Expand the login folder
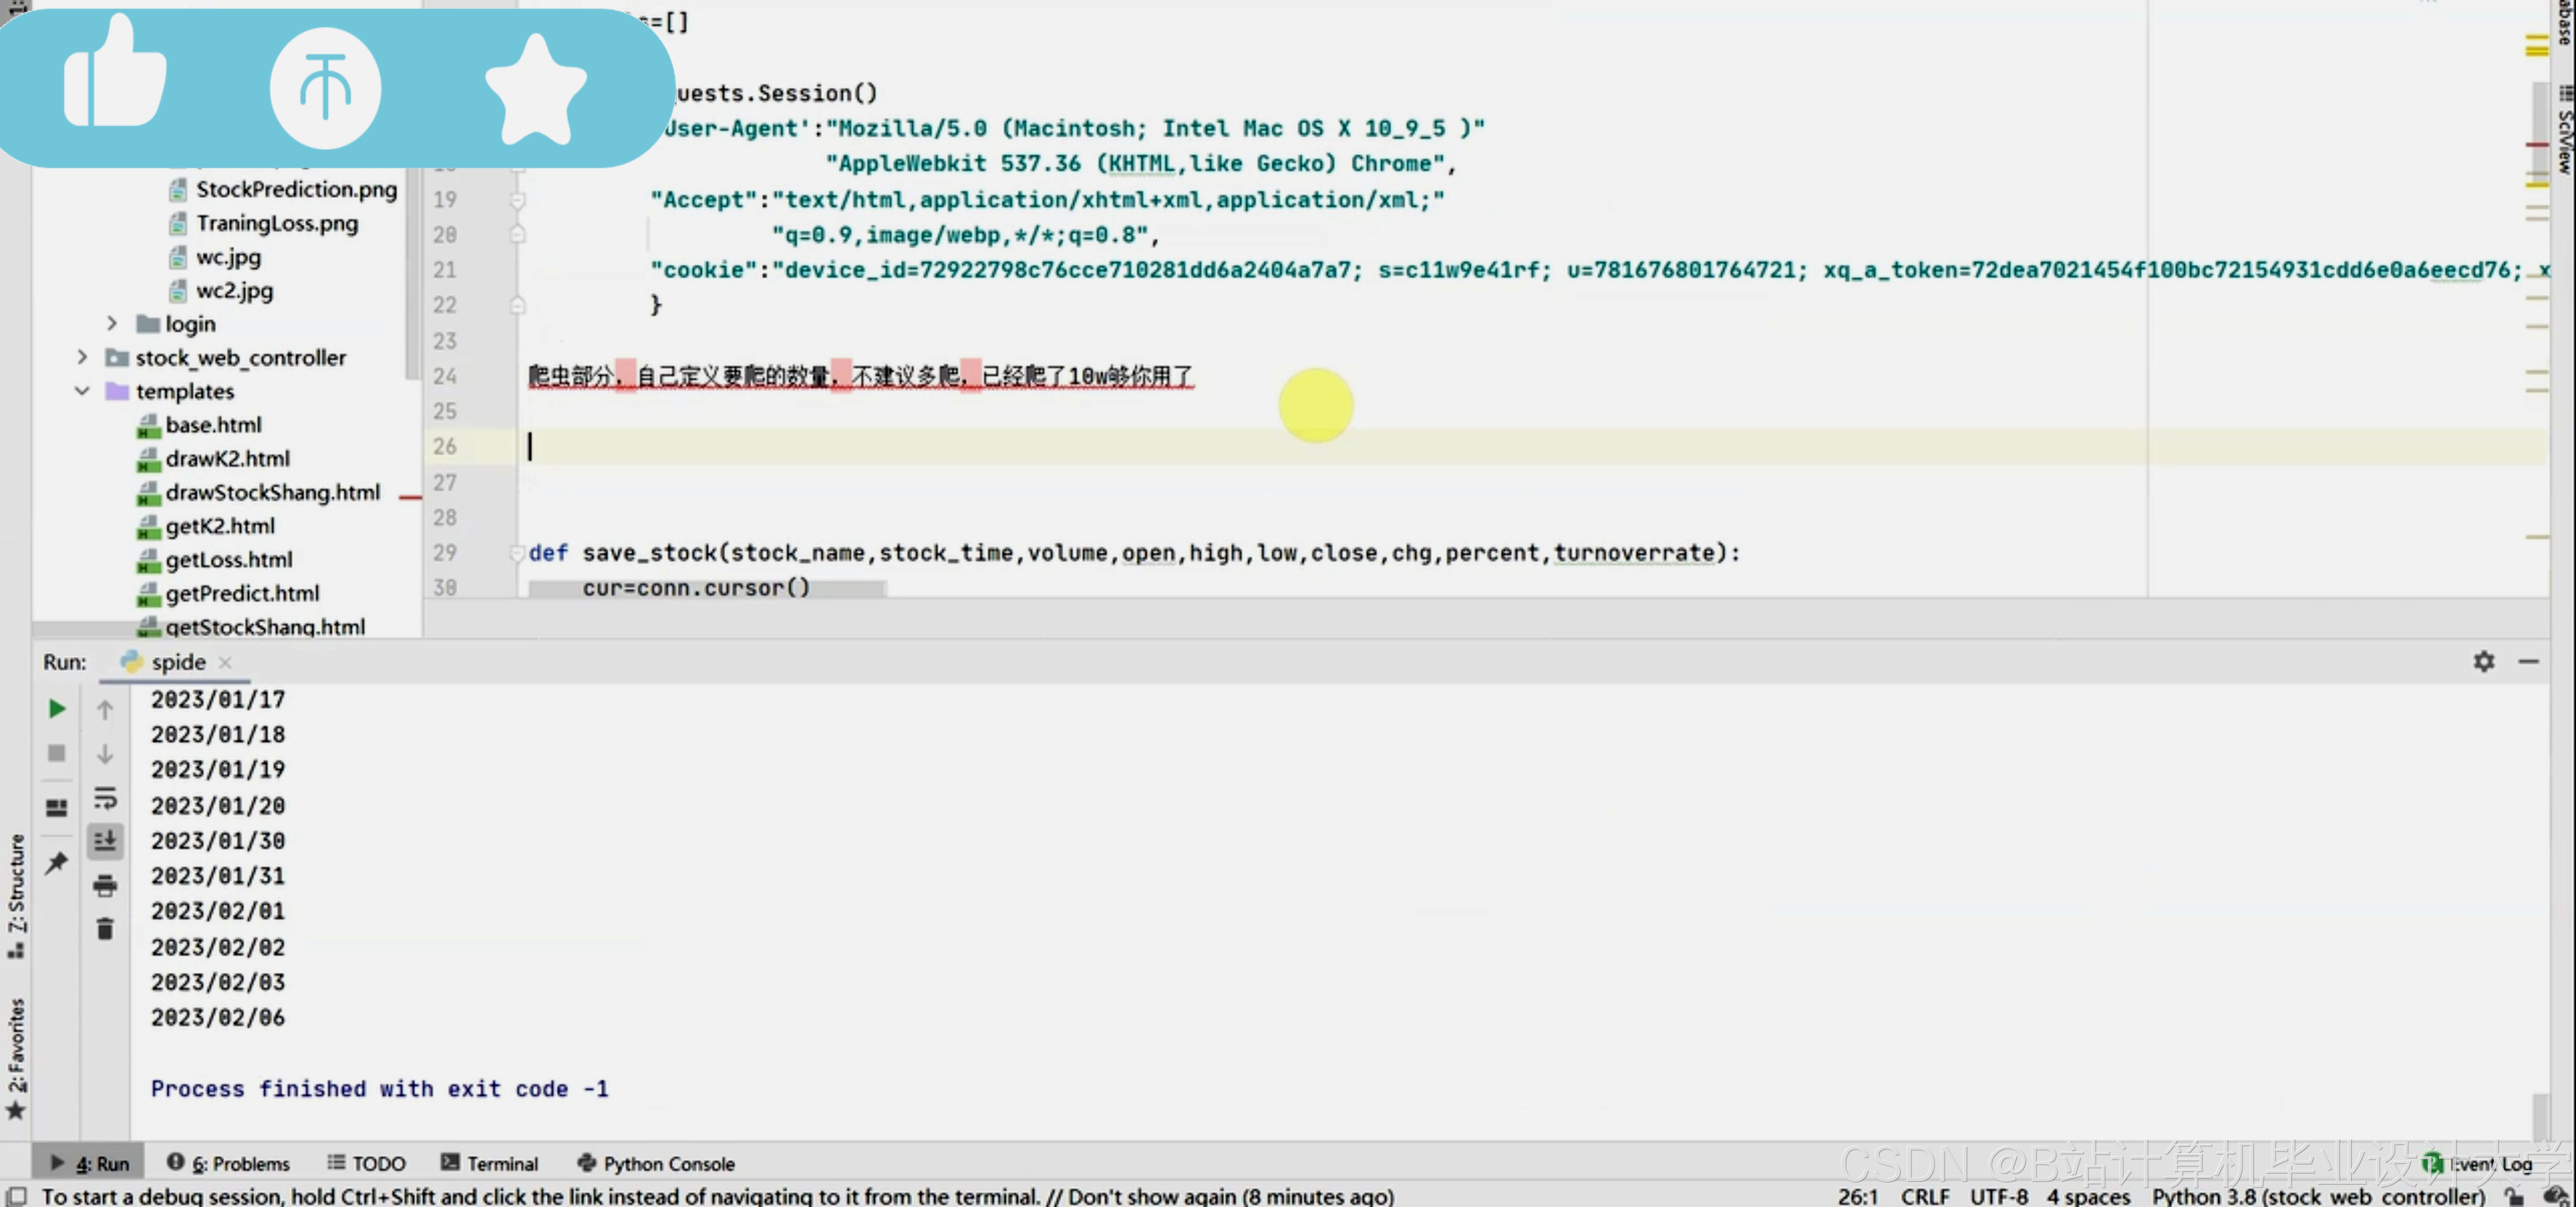 pyautogui.click(x=112, y=324)
